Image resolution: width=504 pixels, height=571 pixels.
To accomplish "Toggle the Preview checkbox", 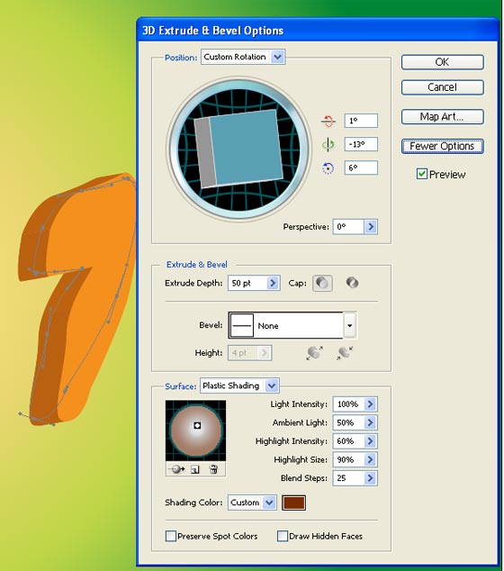I will pyautogui.click(x=422, y=174).
